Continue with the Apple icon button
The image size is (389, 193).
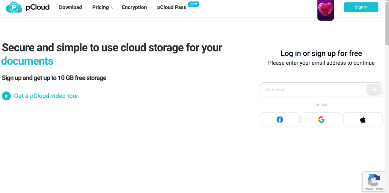click(363, 120)
